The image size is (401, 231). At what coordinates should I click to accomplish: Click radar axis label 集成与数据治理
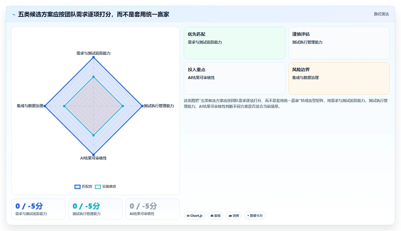30,106
